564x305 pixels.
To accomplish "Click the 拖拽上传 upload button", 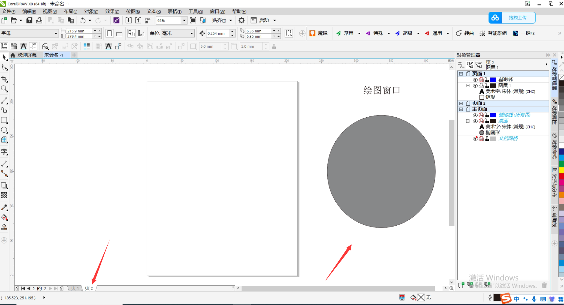I will pos(512,18).
